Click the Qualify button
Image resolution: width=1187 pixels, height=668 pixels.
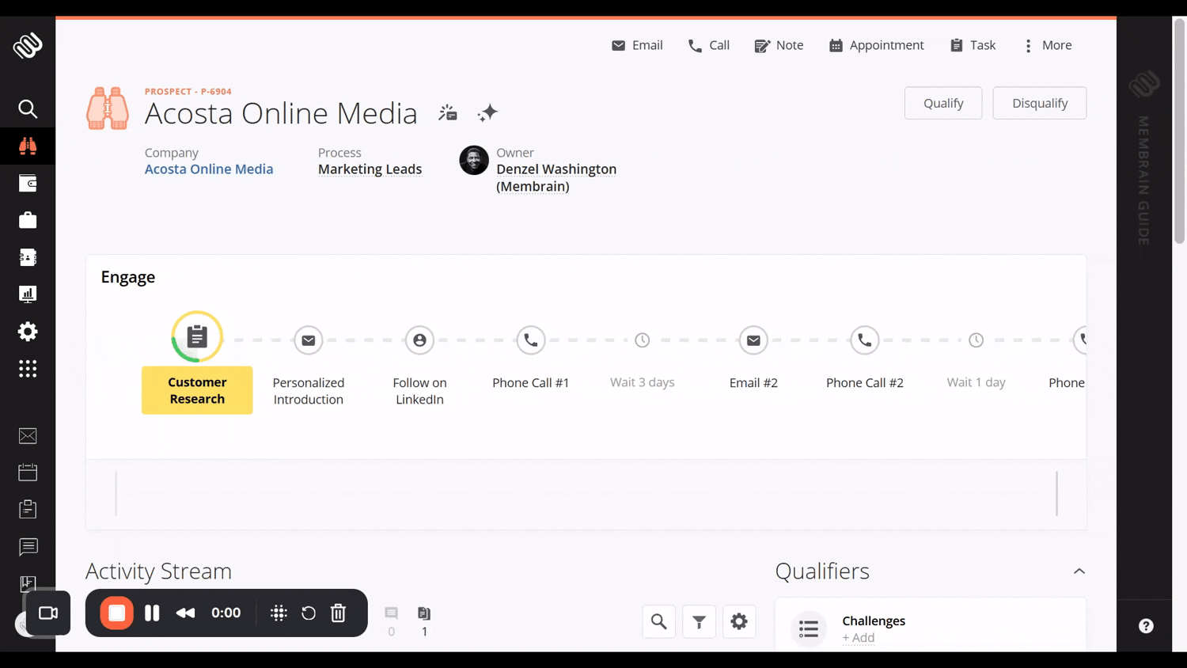click(942, 104)
